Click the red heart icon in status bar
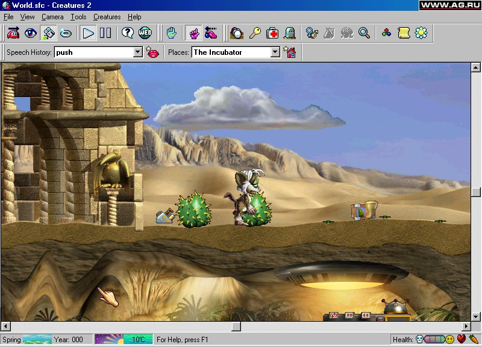This screenshot has width=482, height=347. tap(462, 339)
